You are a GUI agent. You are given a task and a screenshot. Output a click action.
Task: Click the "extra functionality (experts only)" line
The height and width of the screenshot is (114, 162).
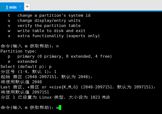coord(54,36)
